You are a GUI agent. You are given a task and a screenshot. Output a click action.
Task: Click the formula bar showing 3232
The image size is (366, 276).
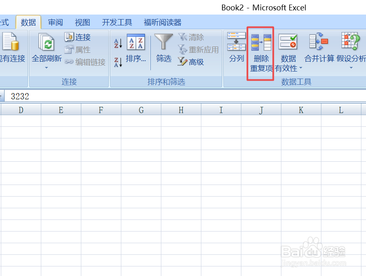[x=186, y=96]
